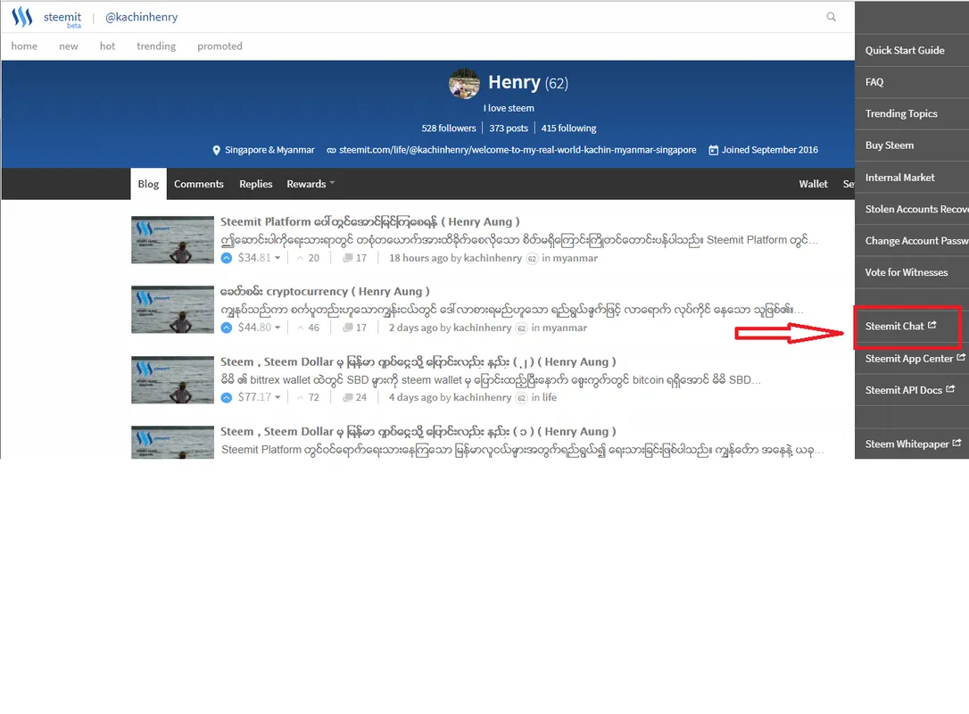Open Steem Whitepaper link
969x714 pixels.
click(x=907, y=444)
